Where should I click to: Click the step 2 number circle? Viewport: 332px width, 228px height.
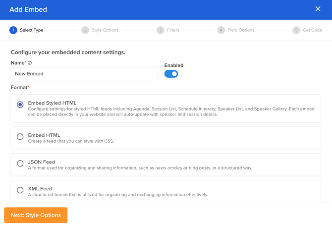[85, 30]
